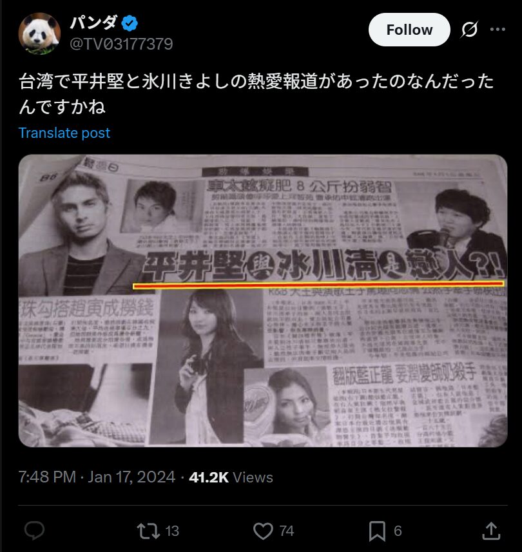Click the reply speech bubble icon

click(35, 531)
